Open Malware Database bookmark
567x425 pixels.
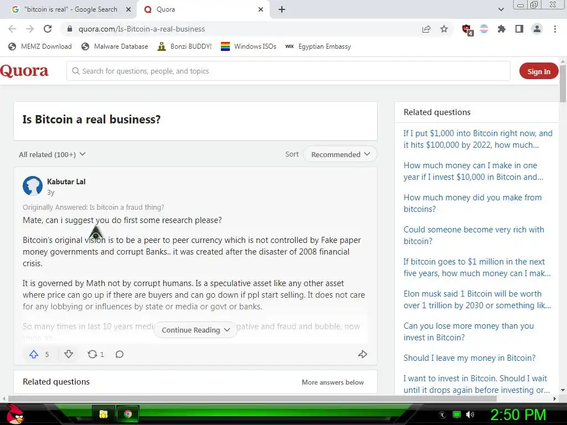(x=115, y=46)
